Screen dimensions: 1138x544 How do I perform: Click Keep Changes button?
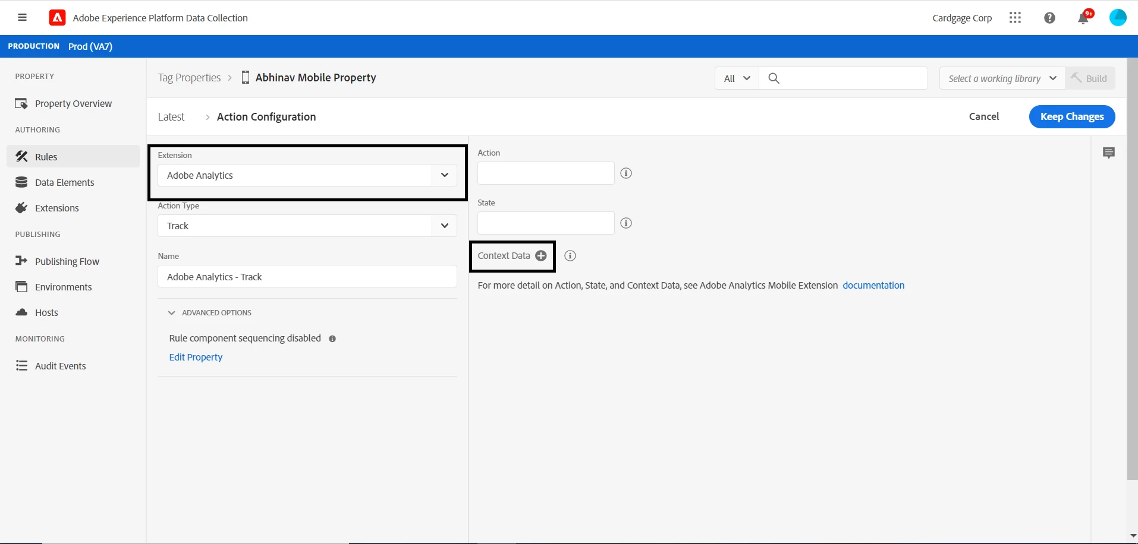pyautogui.click(x=1072, y=116)
